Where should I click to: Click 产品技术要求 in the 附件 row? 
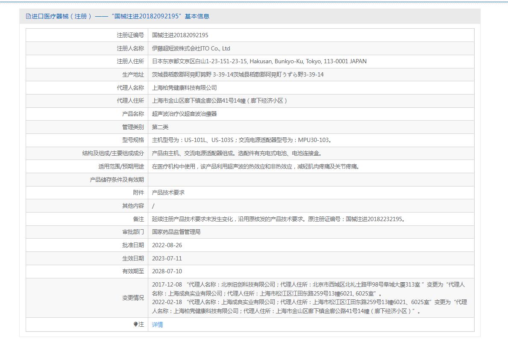click(168, 193)
